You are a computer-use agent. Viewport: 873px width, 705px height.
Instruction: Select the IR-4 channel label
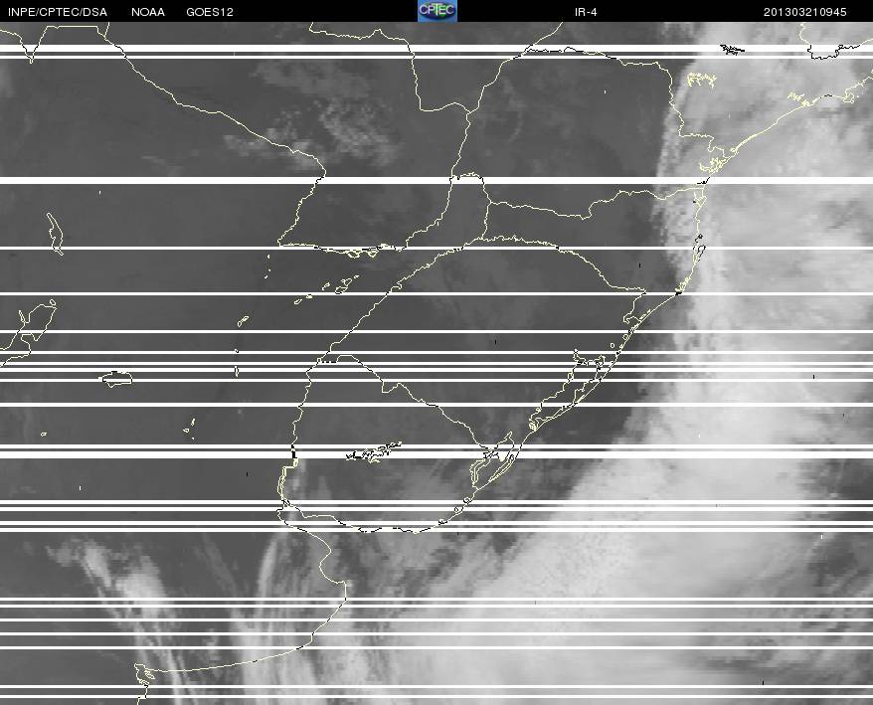[586, 12]
